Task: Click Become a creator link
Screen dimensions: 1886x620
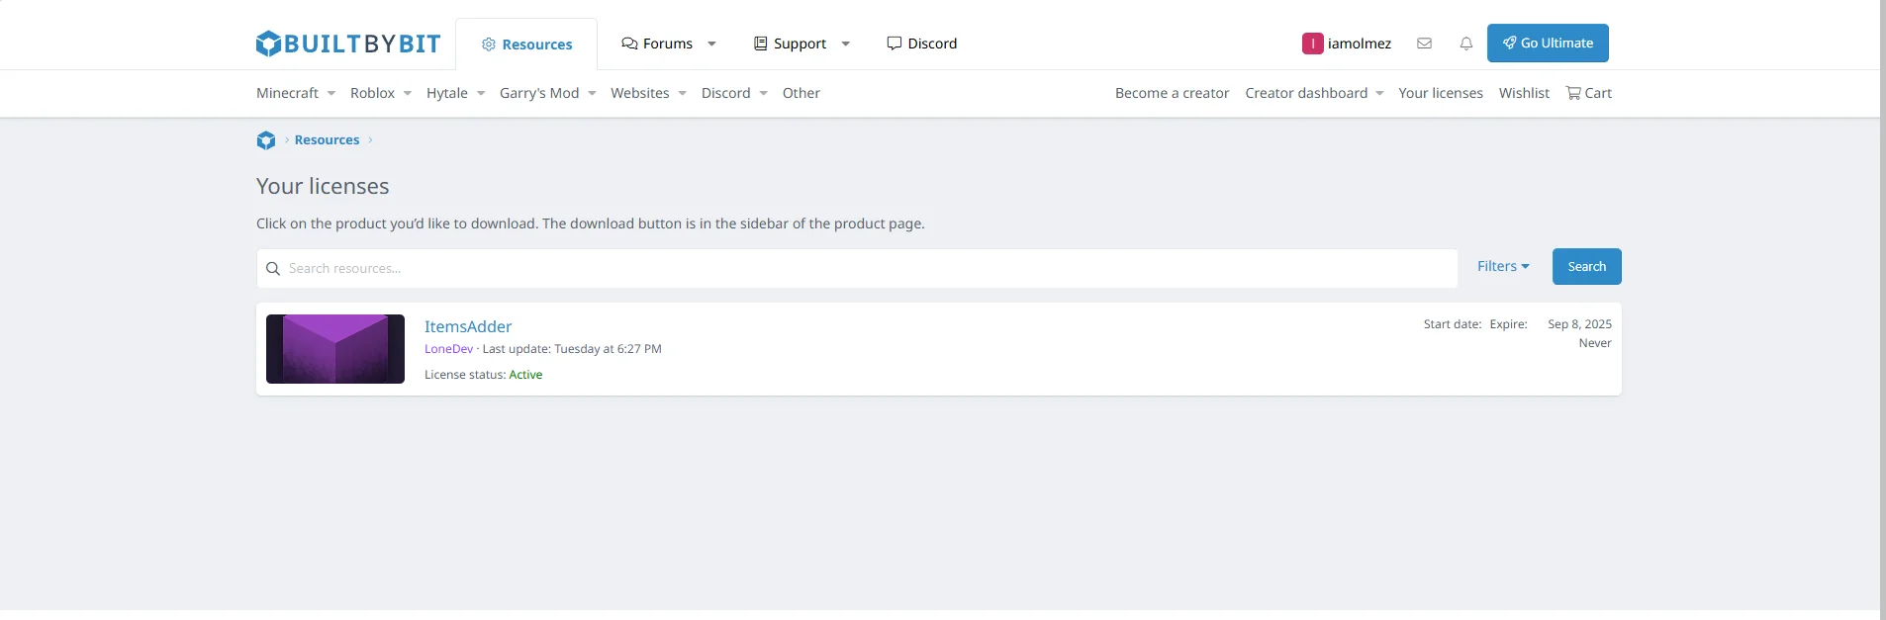Action: coord(1172,93)
